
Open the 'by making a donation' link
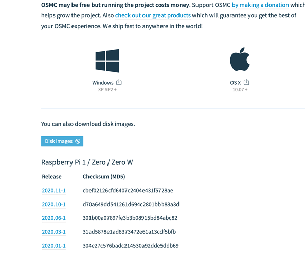click(260, 5)
